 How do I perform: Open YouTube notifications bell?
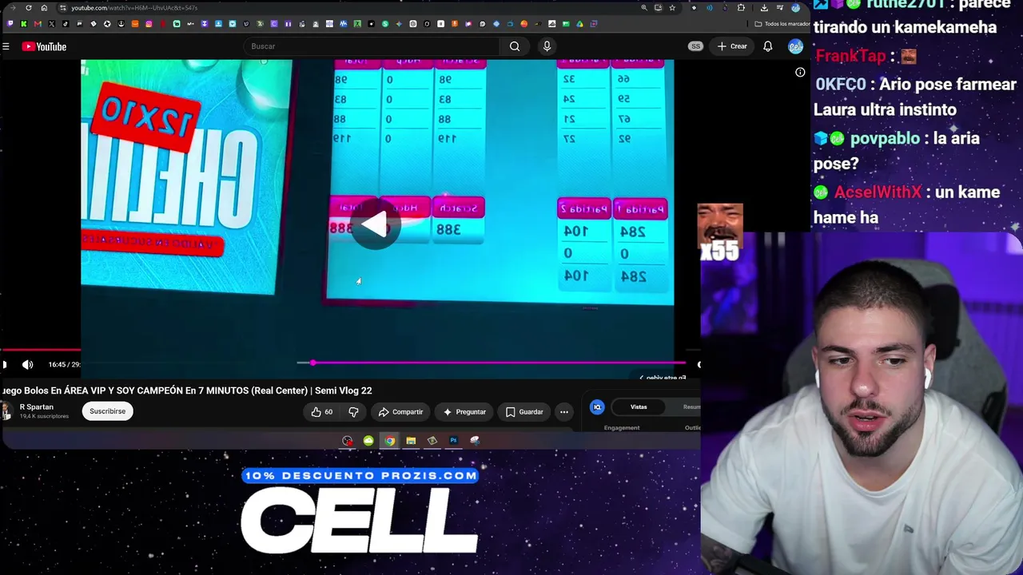pos(768,46)
